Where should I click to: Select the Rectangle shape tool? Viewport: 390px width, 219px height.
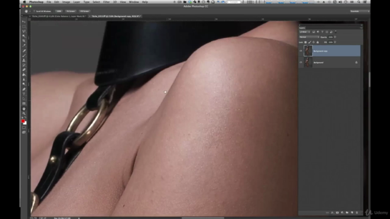[x=24, y=103]
